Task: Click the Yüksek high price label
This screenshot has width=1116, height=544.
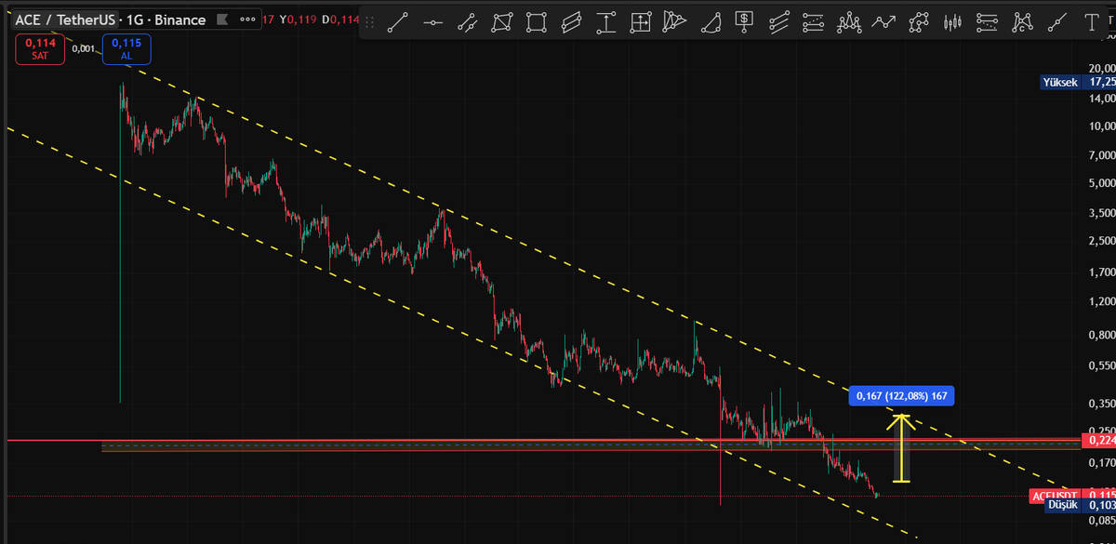Action: [1060, 83]
